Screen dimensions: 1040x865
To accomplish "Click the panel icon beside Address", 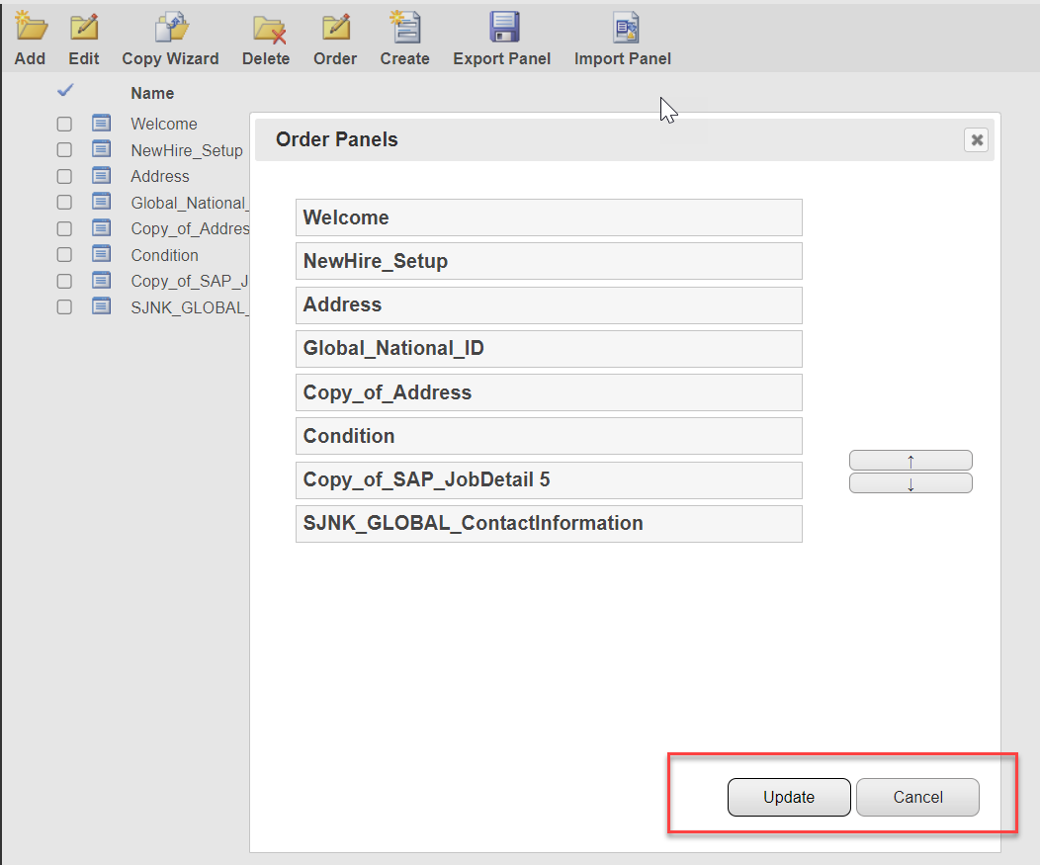I will 102,175.
